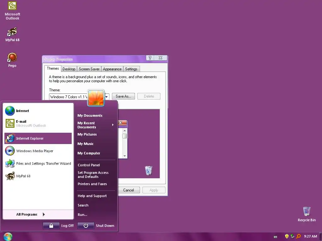This screenshot has height=241, width=322.
Task: Expand All Programs menu
Action: point(38,214)
